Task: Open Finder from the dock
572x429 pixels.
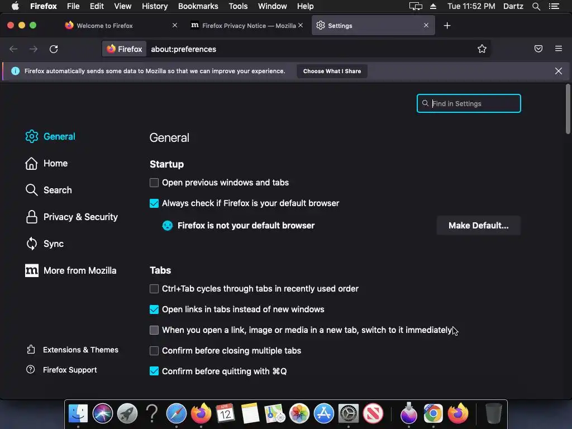Action: (x=78, y=413)
